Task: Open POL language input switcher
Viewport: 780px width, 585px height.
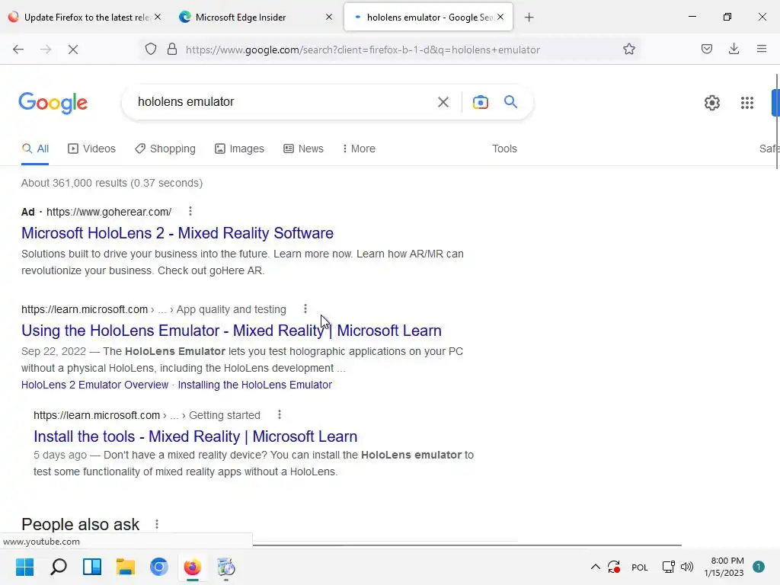Action: pos(639,567)
